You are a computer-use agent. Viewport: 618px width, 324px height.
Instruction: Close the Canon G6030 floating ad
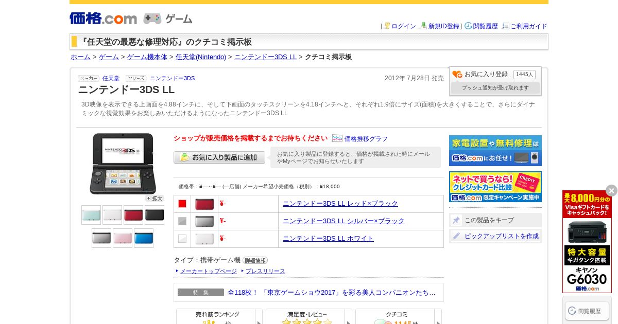(611, 190)
